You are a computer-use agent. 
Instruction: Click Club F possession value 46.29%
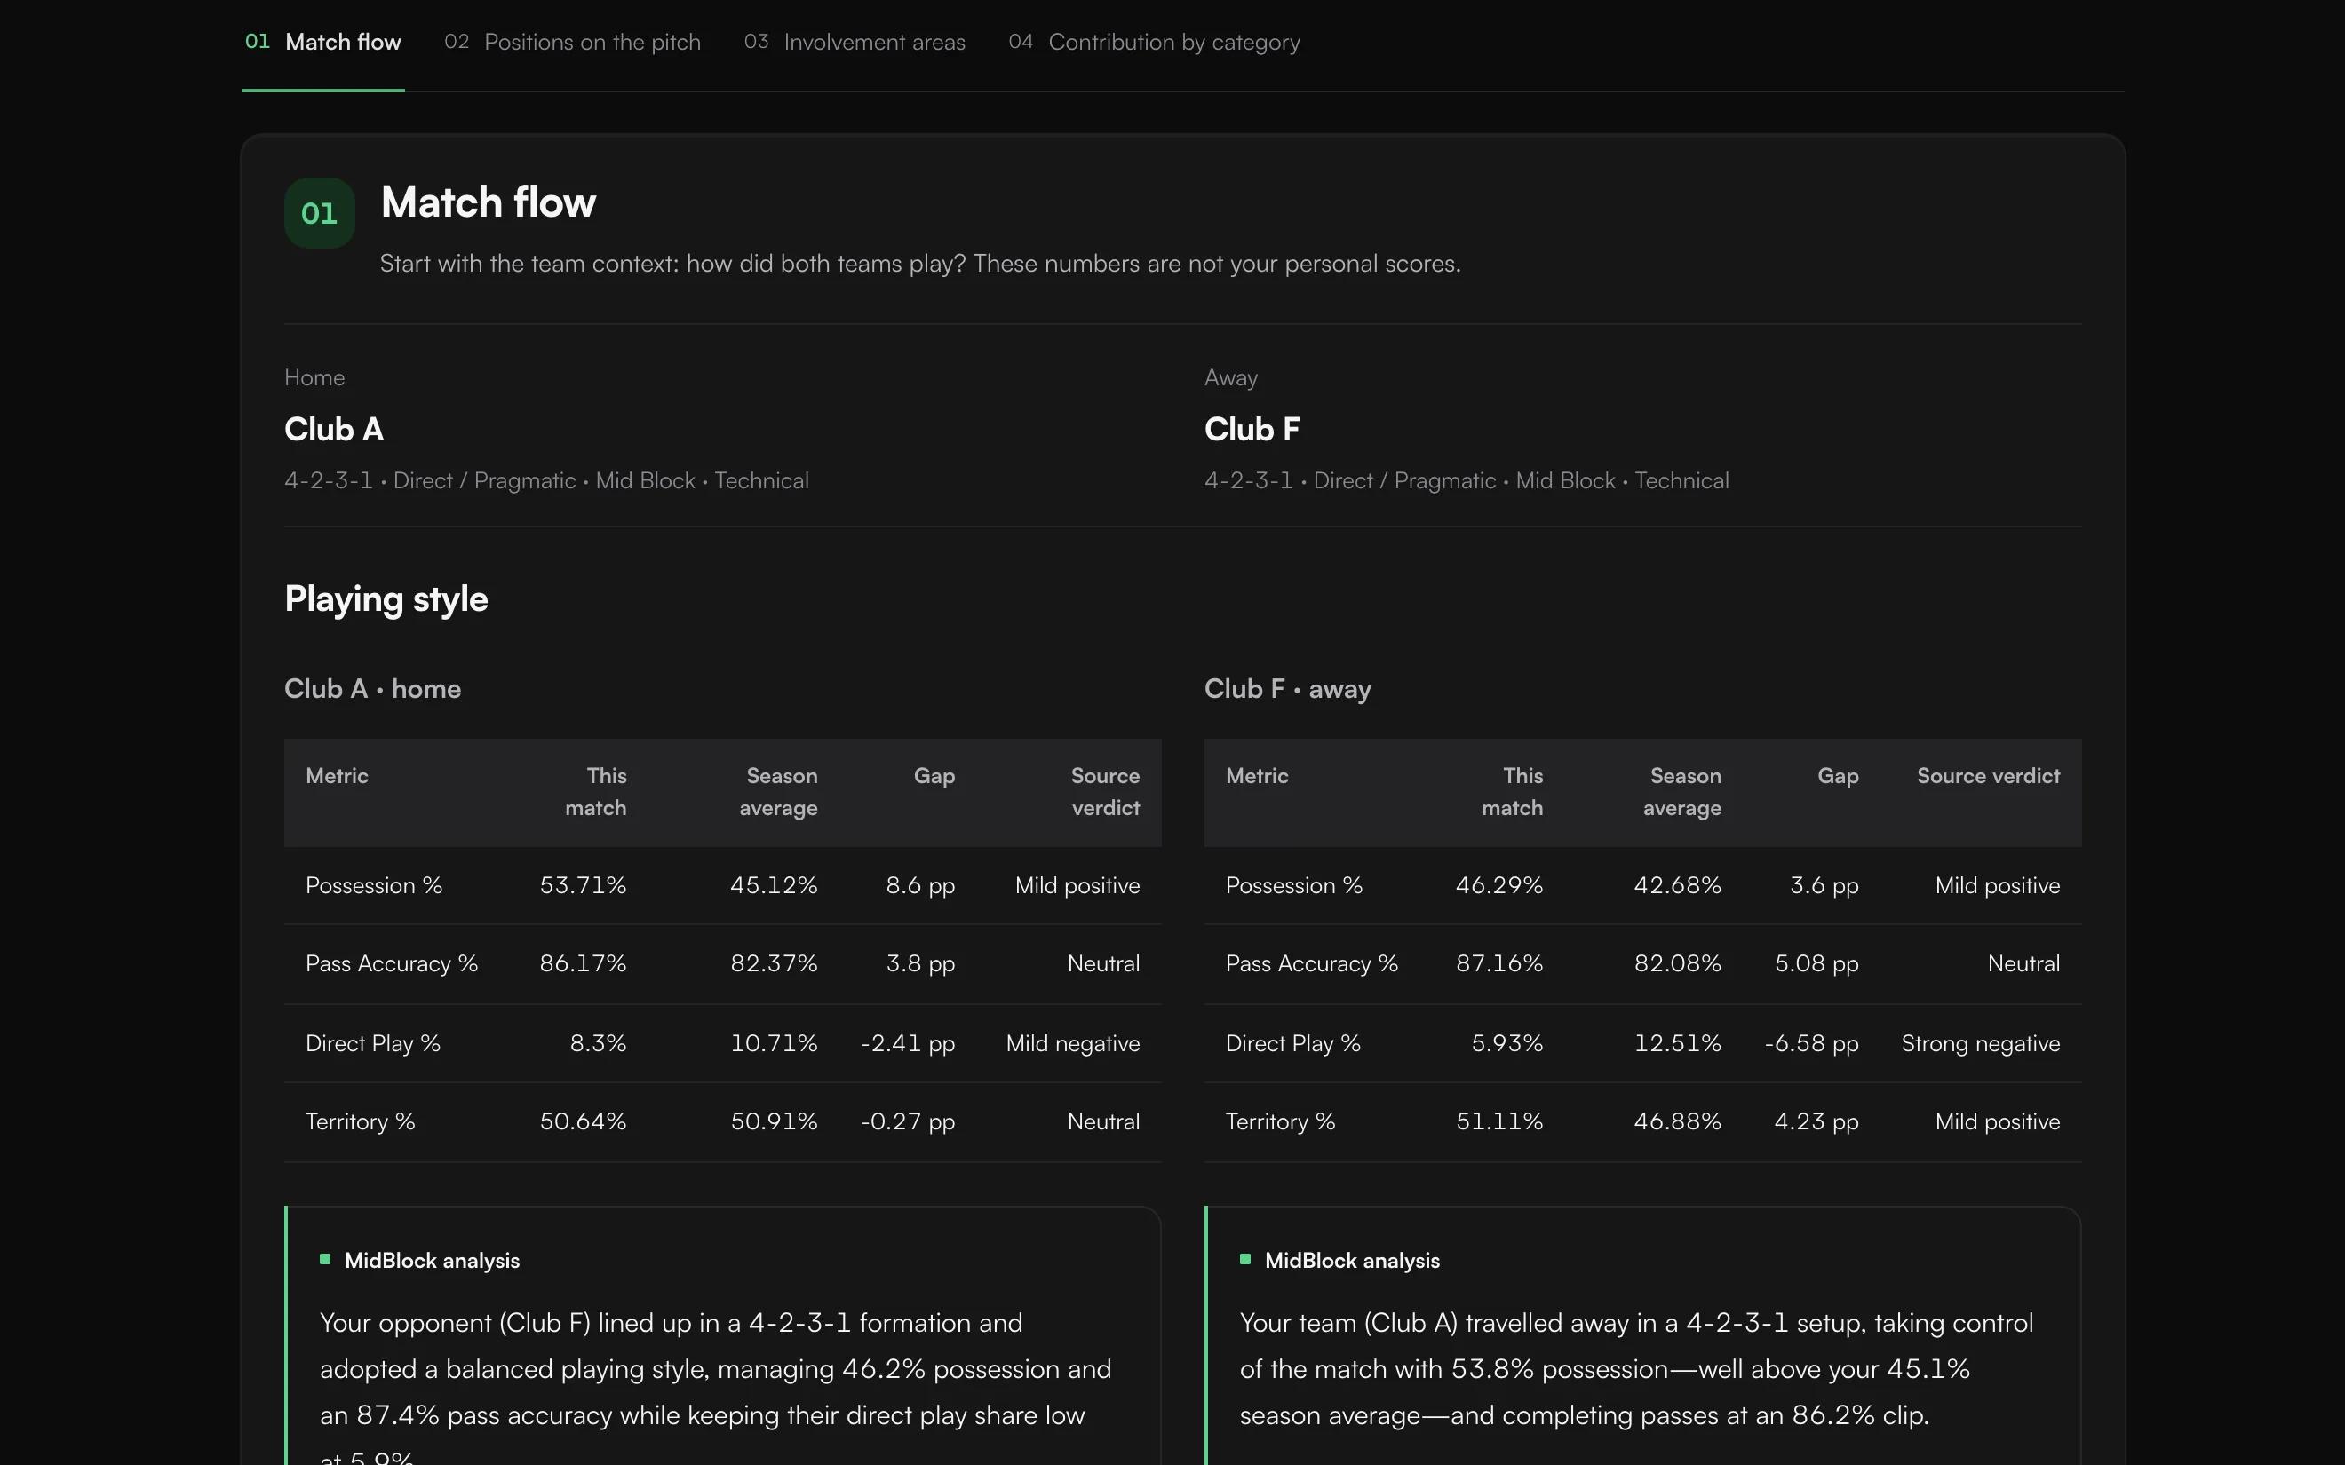point(1499,885)
